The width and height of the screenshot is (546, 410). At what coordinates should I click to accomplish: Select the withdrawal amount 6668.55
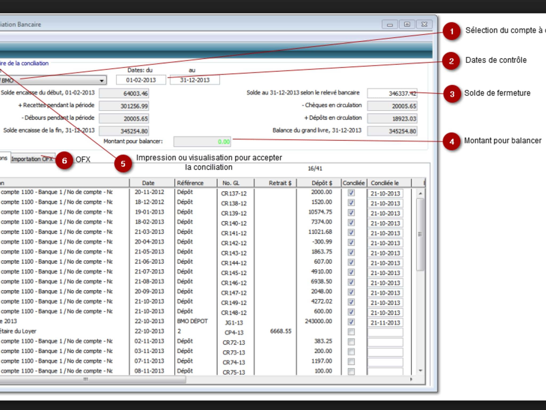point(281,331)
